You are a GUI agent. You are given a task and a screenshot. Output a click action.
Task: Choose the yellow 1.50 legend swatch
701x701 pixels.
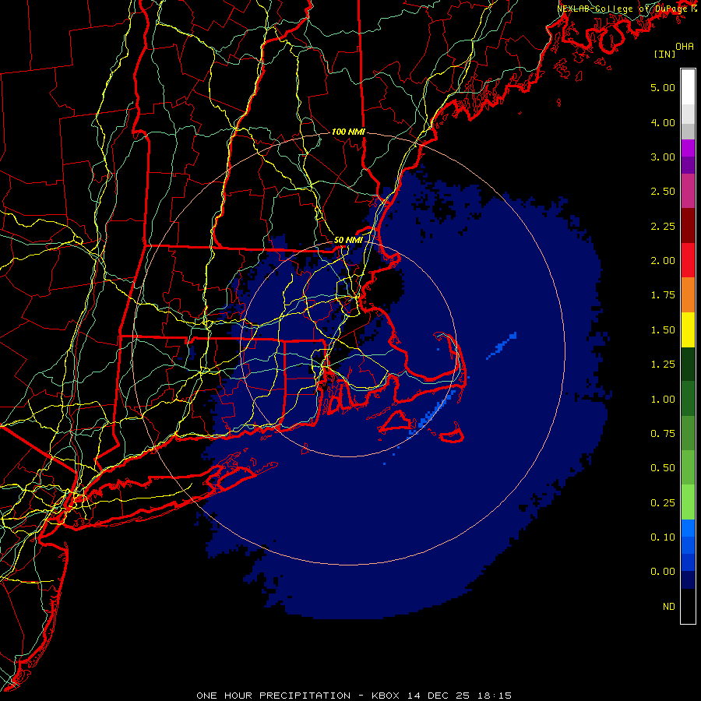[x=688, y=329]
